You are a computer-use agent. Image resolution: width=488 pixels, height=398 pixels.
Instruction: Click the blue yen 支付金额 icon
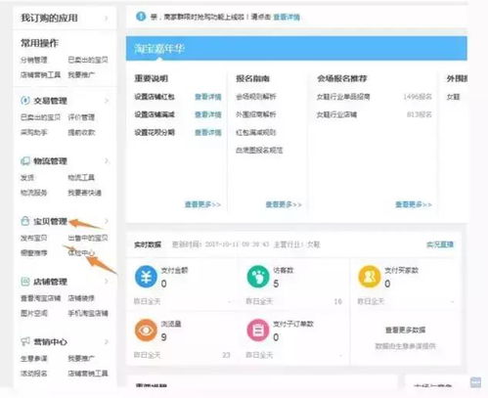(146, 277)
